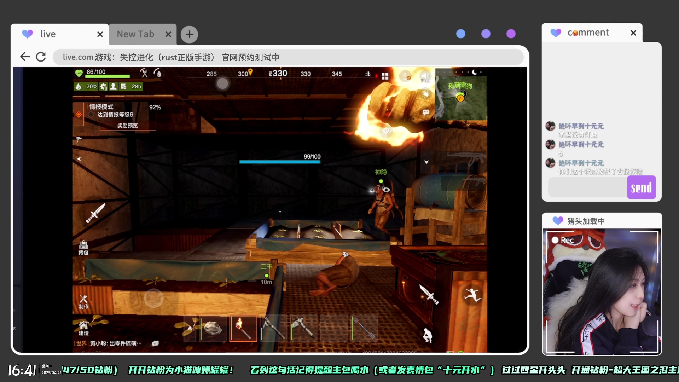Click the 北 north compass label
This screenshot has height=382, width=679.
[x=368, y=74]
